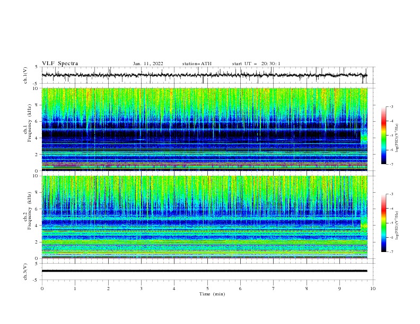Click the time axis tick label '3'
The width and height of the screenshot is (420, 324).
coord(141,289)
